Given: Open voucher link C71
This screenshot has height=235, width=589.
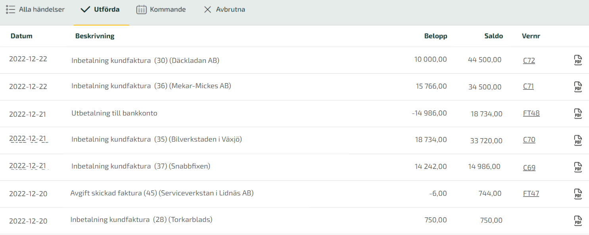Looking at the screenshot, I should coord(528,86).
